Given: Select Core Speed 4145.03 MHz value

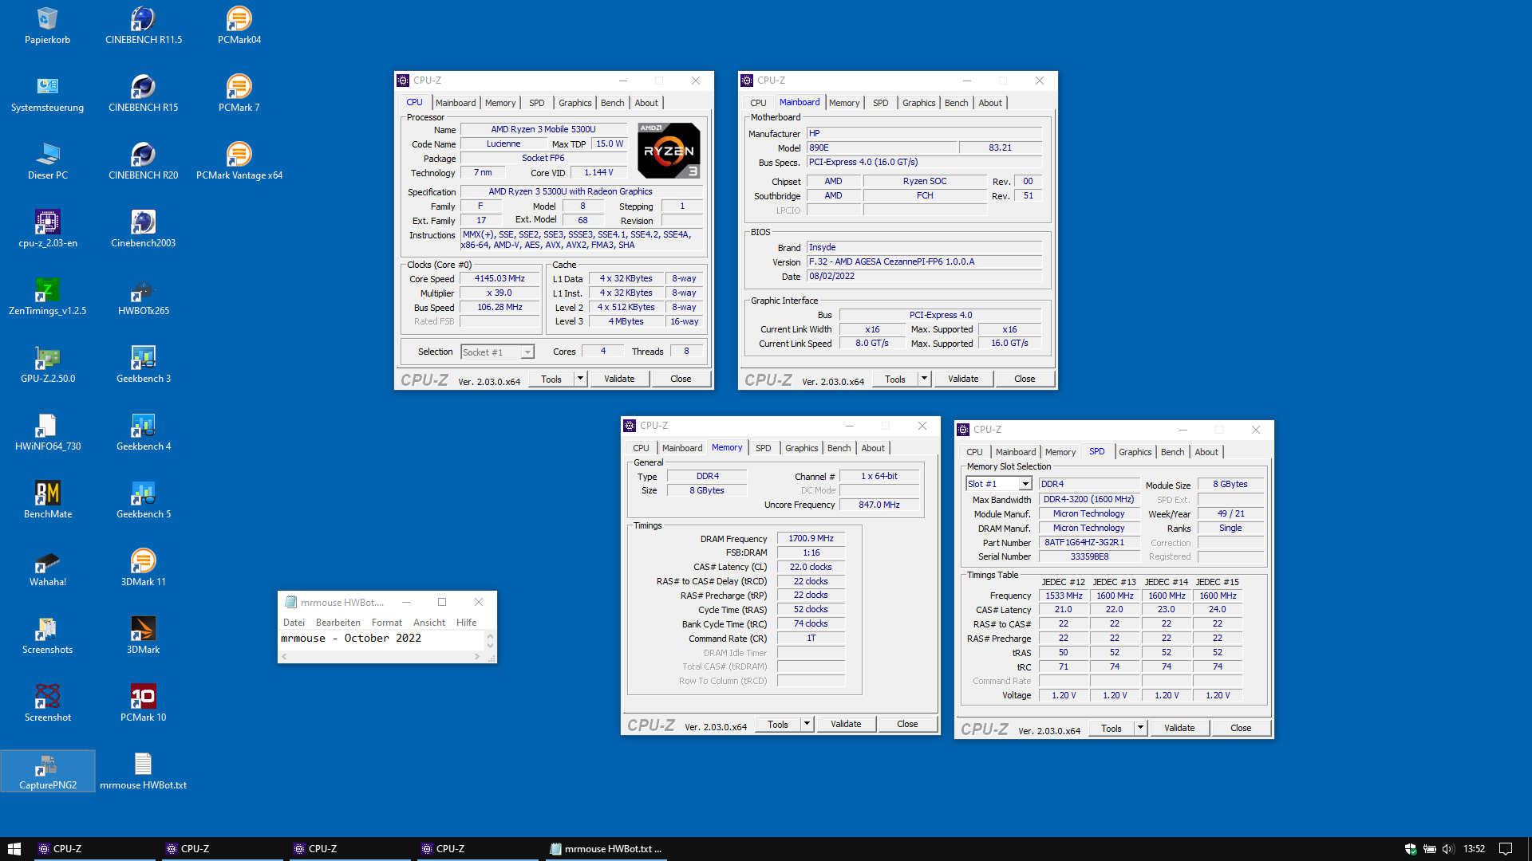Looking at the screenshot, I should [x=499, y=278].
